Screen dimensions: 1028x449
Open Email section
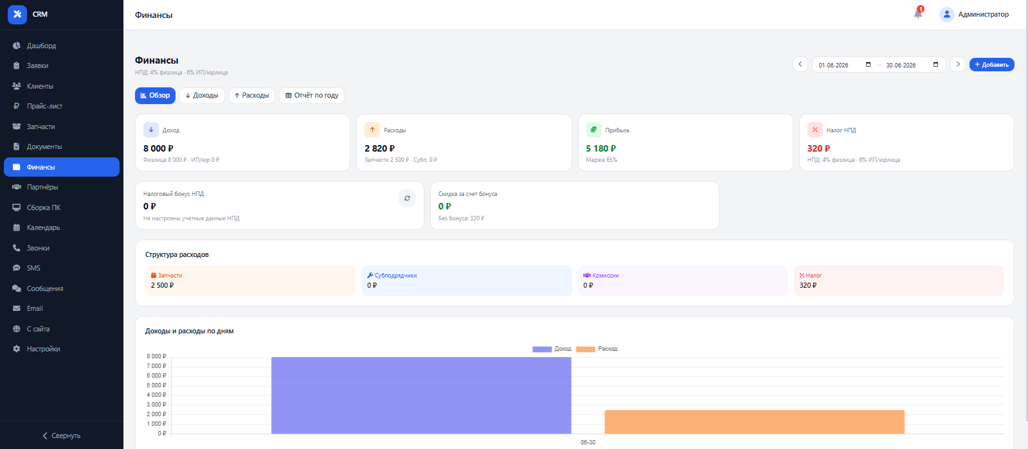62,308
